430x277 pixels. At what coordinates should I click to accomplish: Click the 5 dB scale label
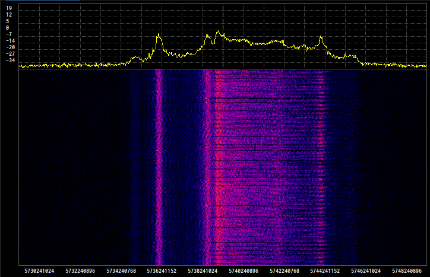[7, 21]
